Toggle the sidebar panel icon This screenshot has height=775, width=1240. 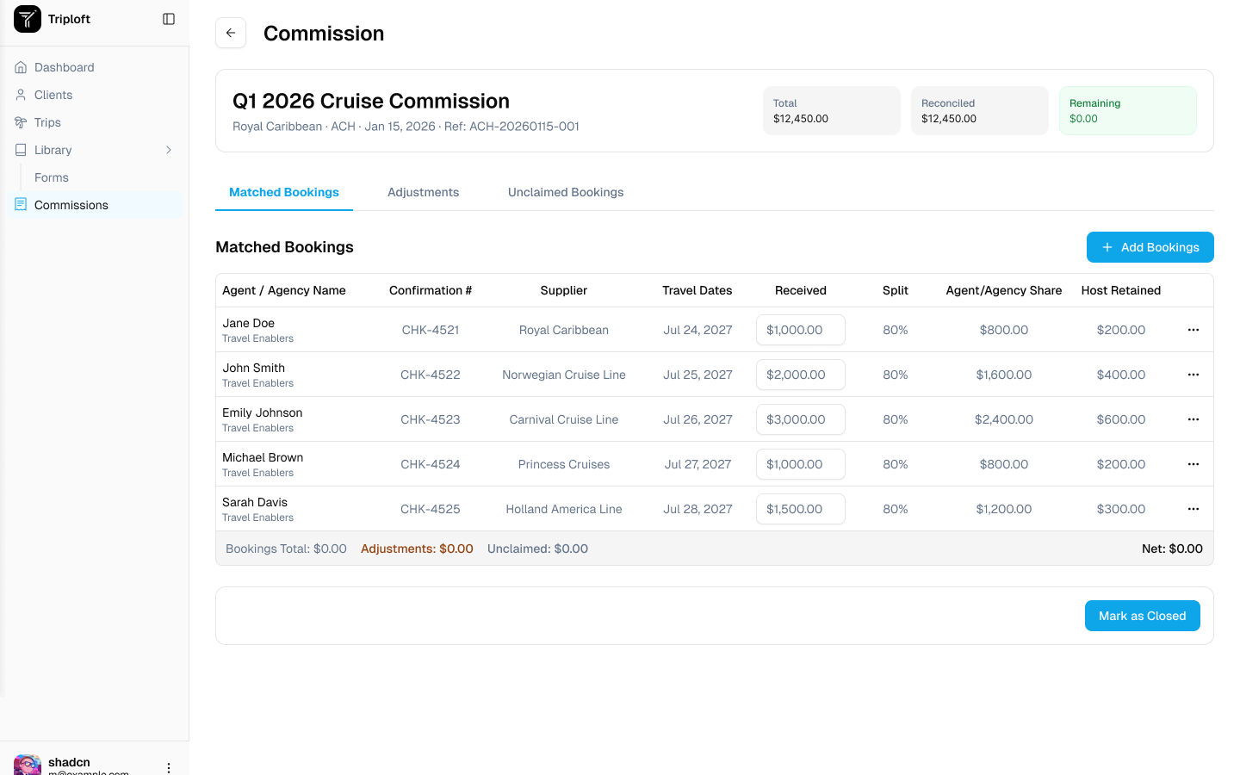tap(169, 19)
